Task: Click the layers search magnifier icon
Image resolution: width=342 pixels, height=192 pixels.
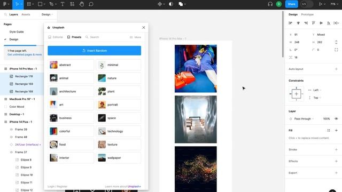Action: 6,14
